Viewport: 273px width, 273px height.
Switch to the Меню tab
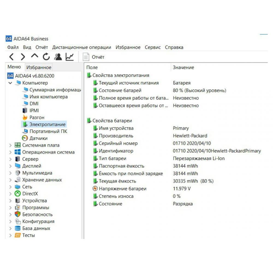pyautogui.click(x=14, y=67)
